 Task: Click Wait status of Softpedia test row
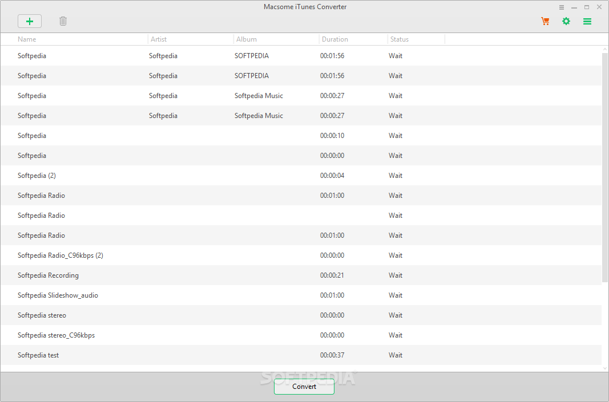[396, 355]
